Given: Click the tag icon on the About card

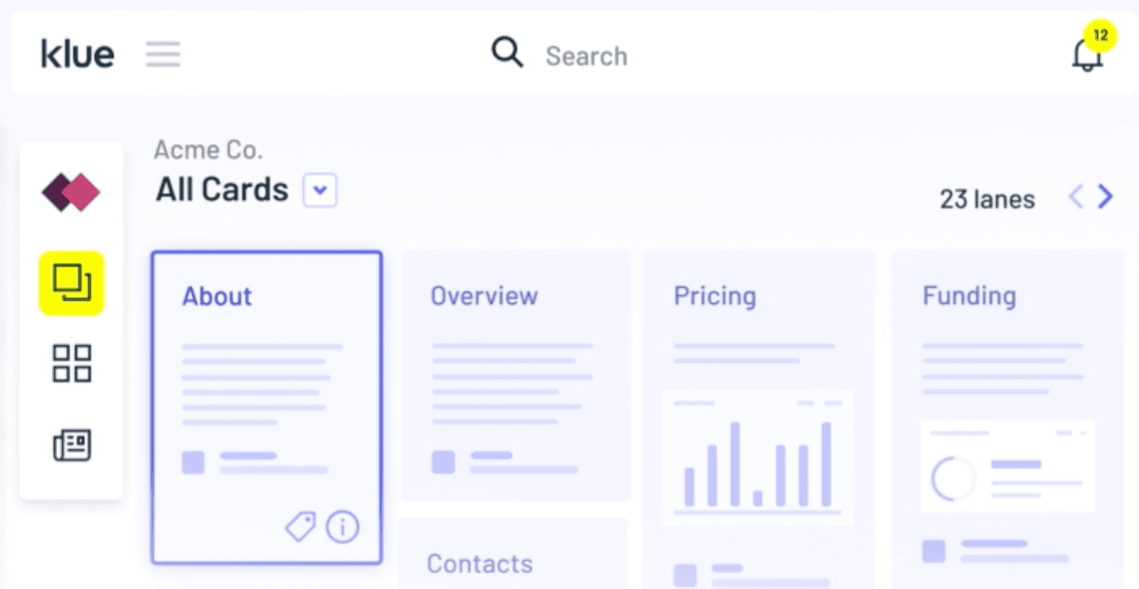Looking at the screenshot, I should (300, 526).
